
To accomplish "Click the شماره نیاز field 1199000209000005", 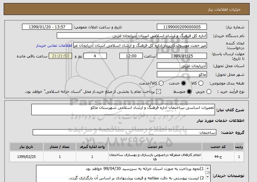I will 182,27.
